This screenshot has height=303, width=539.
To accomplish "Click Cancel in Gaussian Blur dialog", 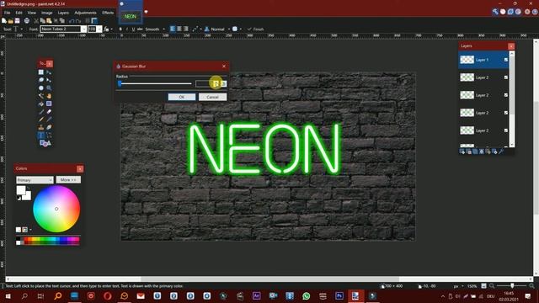I will [x=212, y=97].
